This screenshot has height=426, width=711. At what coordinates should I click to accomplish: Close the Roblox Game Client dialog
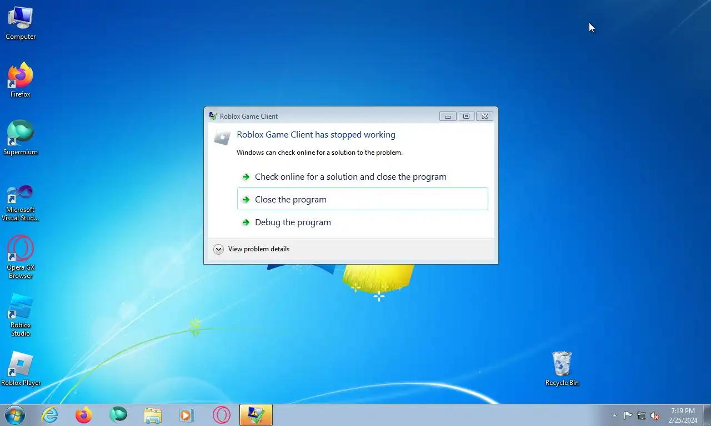(484, 116)
